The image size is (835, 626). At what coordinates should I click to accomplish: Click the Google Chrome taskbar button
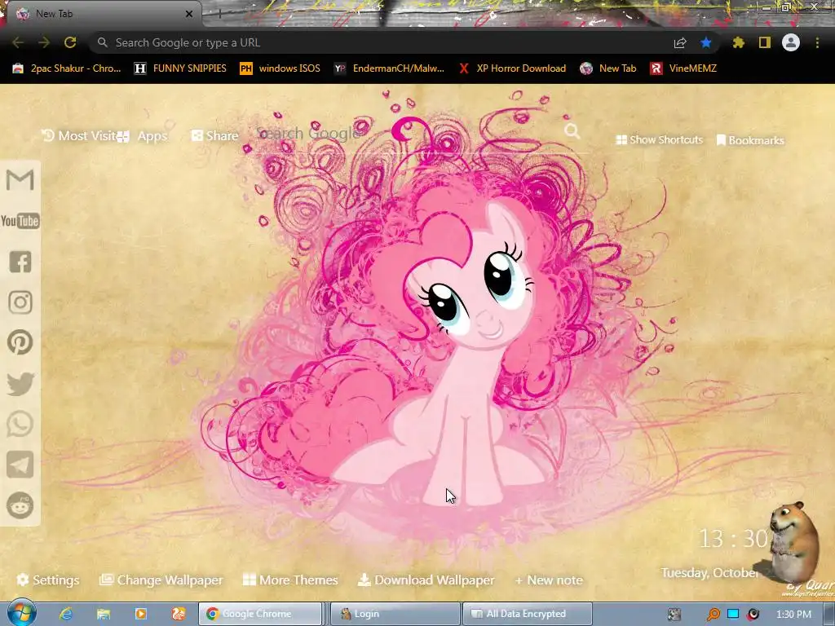click(260, 614)
